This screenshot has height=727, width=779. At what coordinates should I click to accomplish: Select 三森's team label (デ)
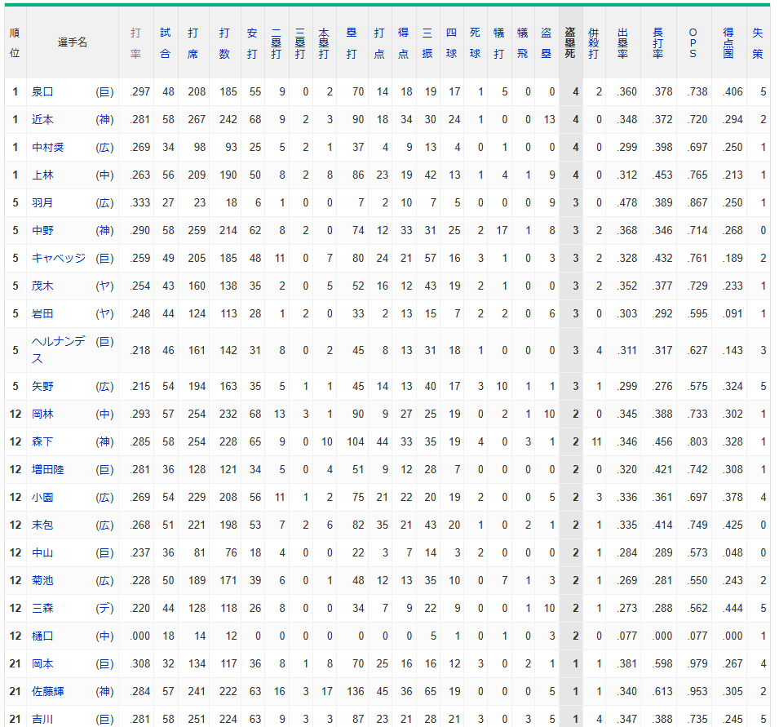click(104, 608)
